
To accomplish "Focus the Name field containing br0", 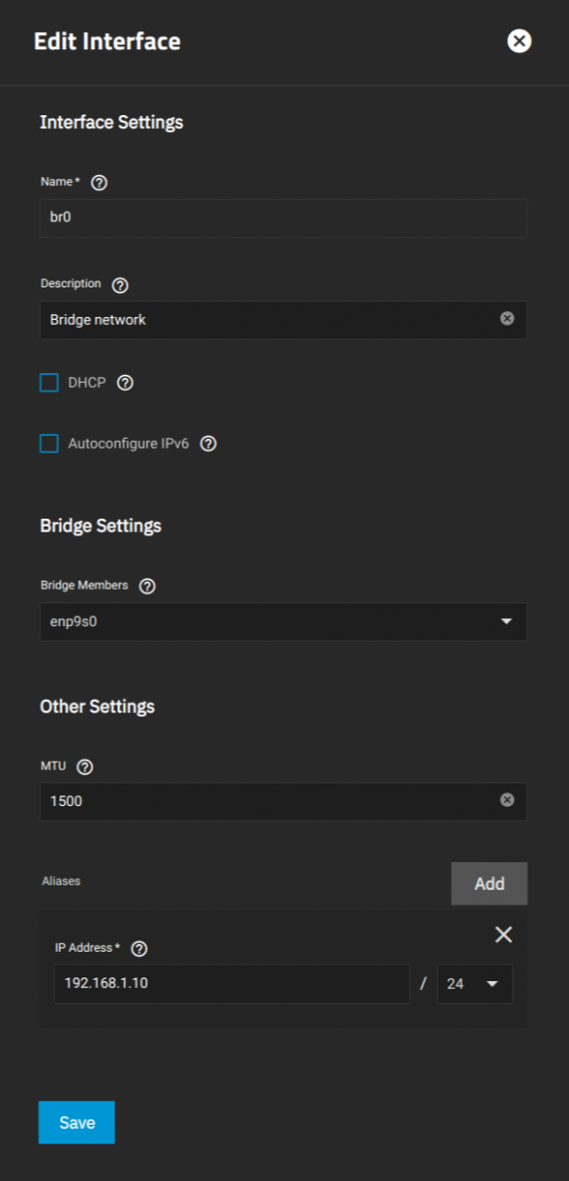I will click(284, 218).
